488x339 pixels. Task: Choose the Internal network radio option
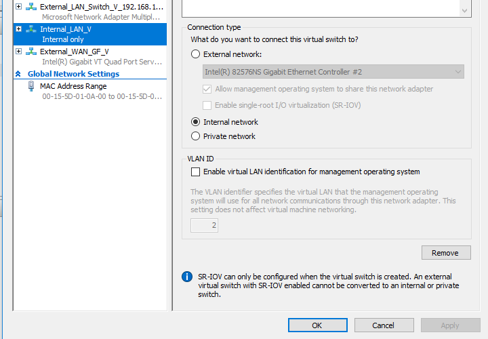tap(195, 122)
